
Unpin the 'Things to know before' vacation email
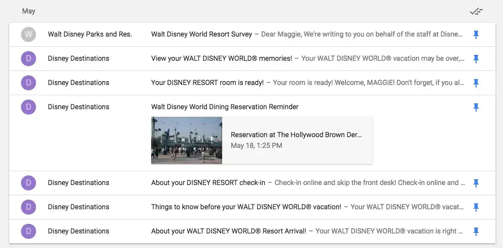[476, 207]
